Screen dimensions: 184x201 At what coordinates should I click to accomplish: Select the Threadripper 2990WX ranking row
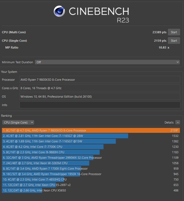pyautogui.click(x=91, y=158)
